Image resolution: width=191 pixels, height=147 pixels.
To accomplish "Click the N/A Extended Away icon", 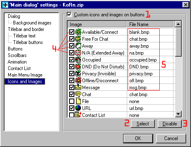I will [78, 53].
